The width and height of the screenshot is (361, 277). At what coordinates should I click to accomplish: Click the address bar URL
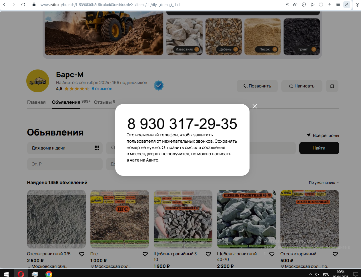click(111, 5)
